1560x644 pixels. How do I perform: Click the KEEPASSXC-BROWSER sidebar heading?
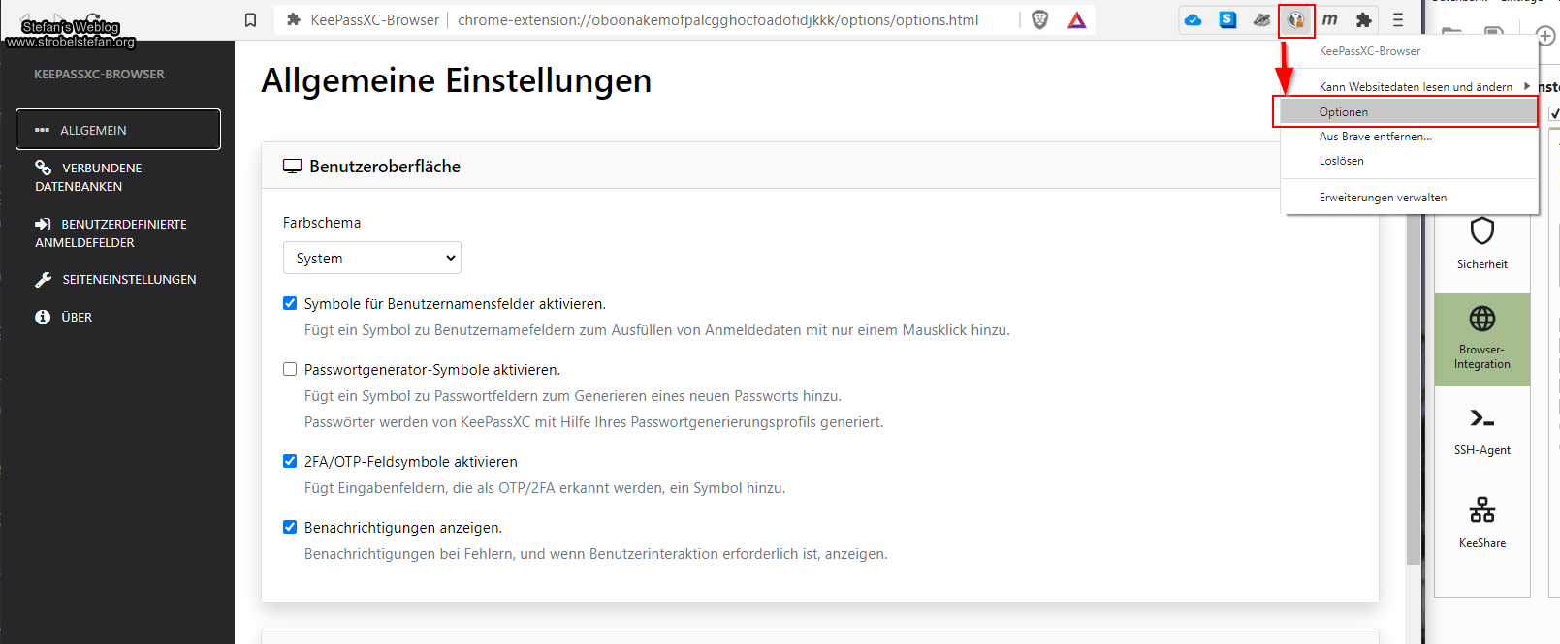coord(99,75)
